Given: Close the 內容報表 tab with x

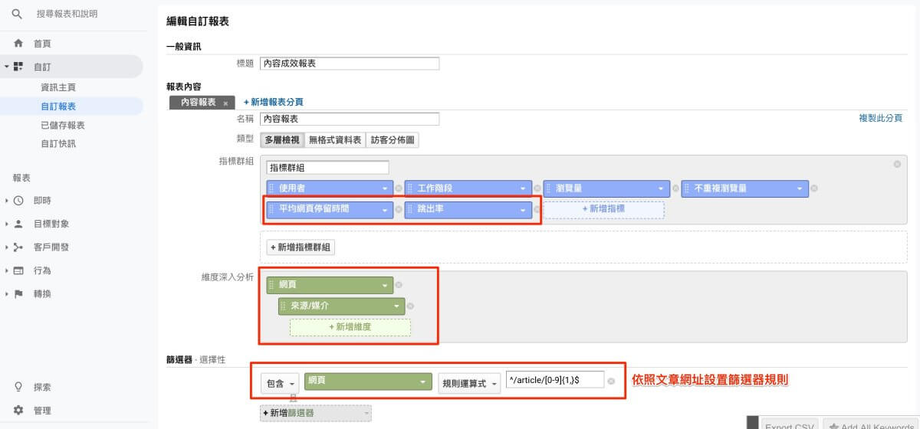Looking at the screenshot, I should tap(225, 103).
